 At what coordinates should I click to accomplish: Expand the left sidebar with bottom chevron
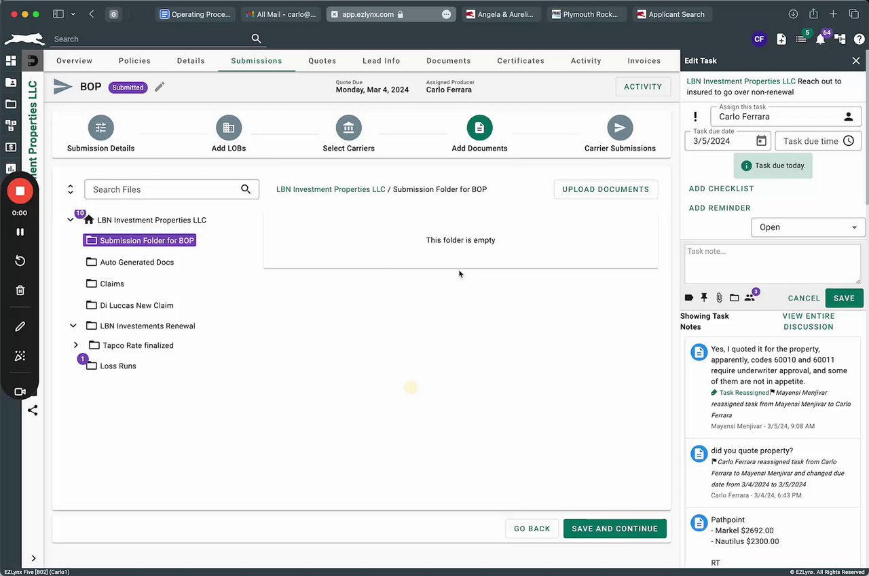(33, 558)
